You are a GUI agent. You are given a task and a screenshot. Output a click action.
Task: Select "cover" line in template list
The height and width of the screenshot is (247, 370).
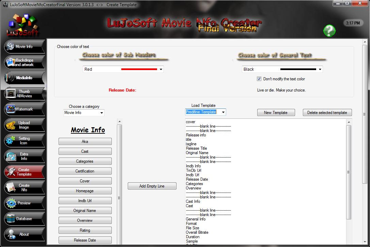pos(190,122)
